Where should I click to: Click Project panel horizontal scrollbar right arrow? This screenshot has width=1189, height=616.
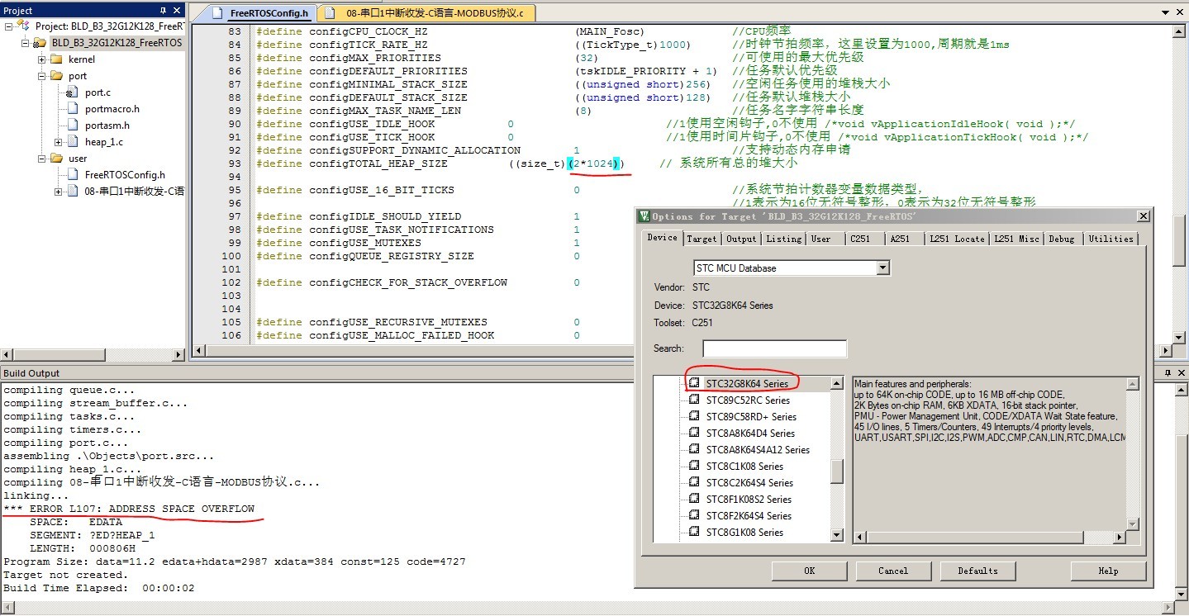(x=178, y=354)
